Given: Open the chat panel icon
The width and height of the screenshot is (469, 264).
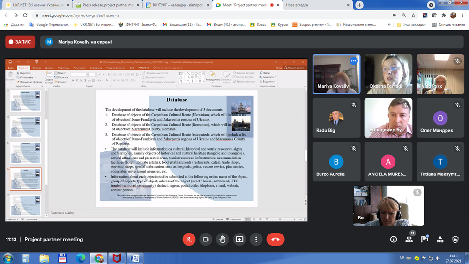Looking at the screenshot, I should point(424,240).
